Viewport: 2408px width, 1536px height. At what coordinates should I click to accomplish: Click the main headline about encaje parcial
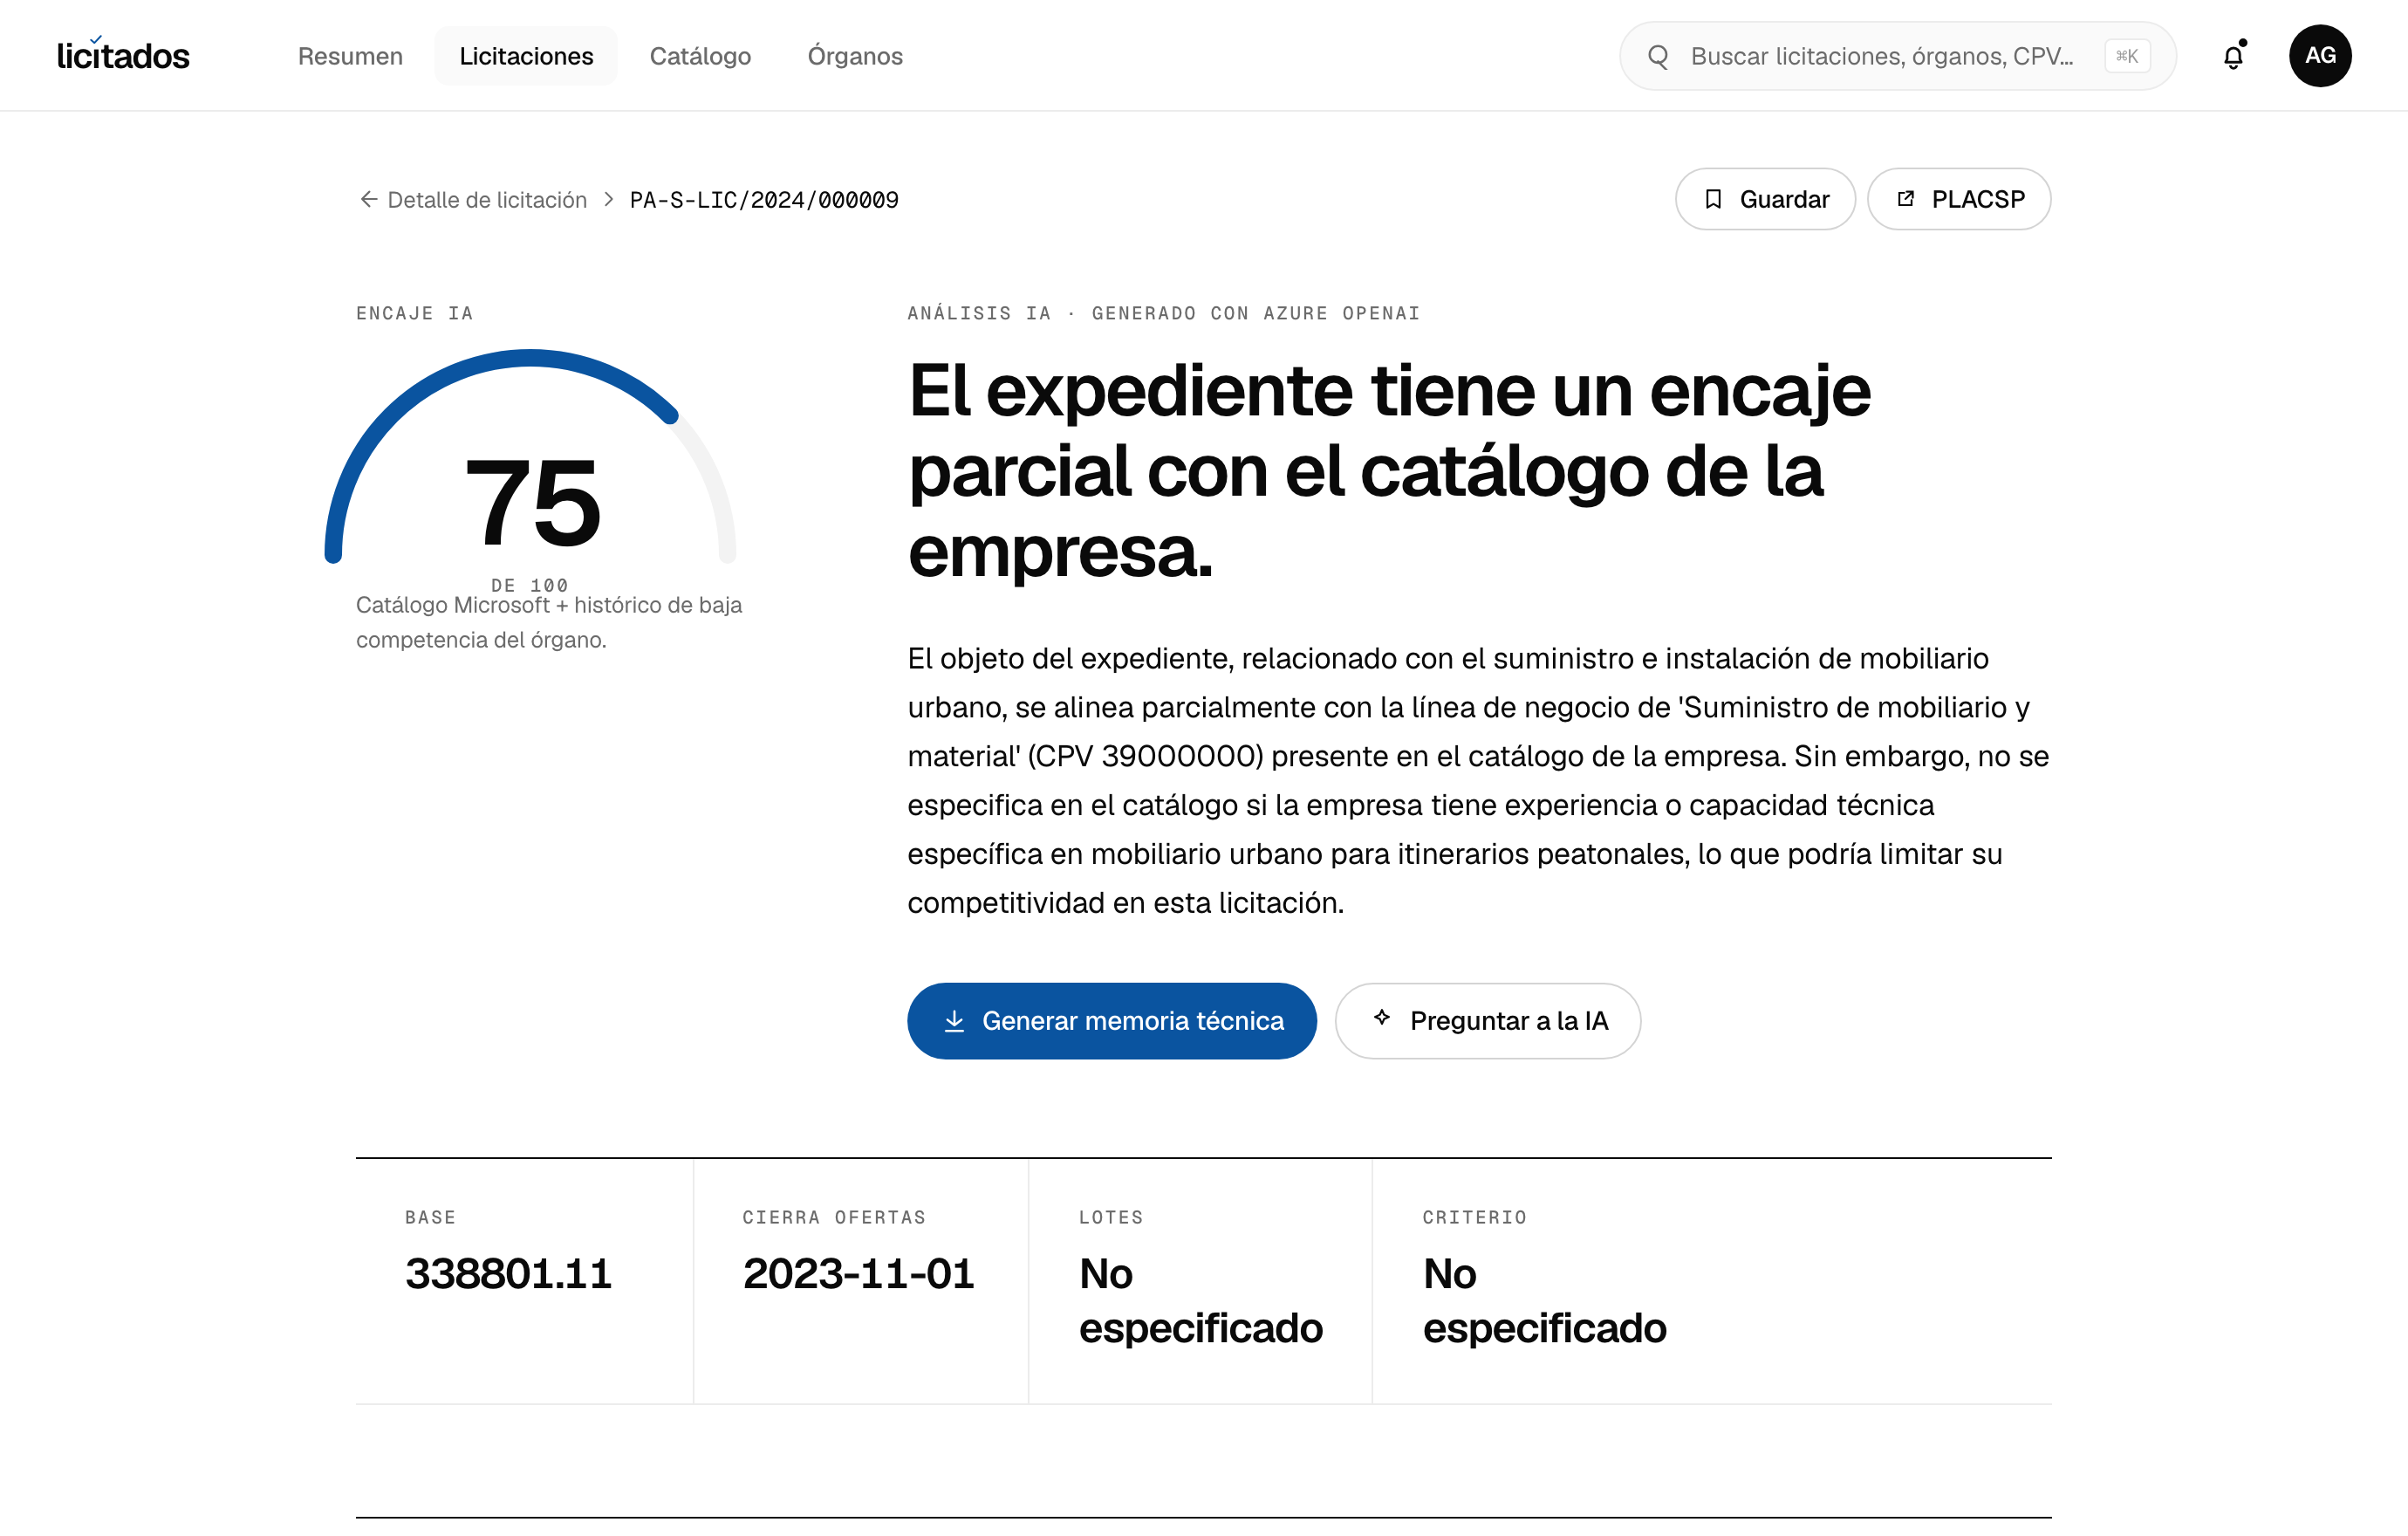click(x=1389, y=470)
